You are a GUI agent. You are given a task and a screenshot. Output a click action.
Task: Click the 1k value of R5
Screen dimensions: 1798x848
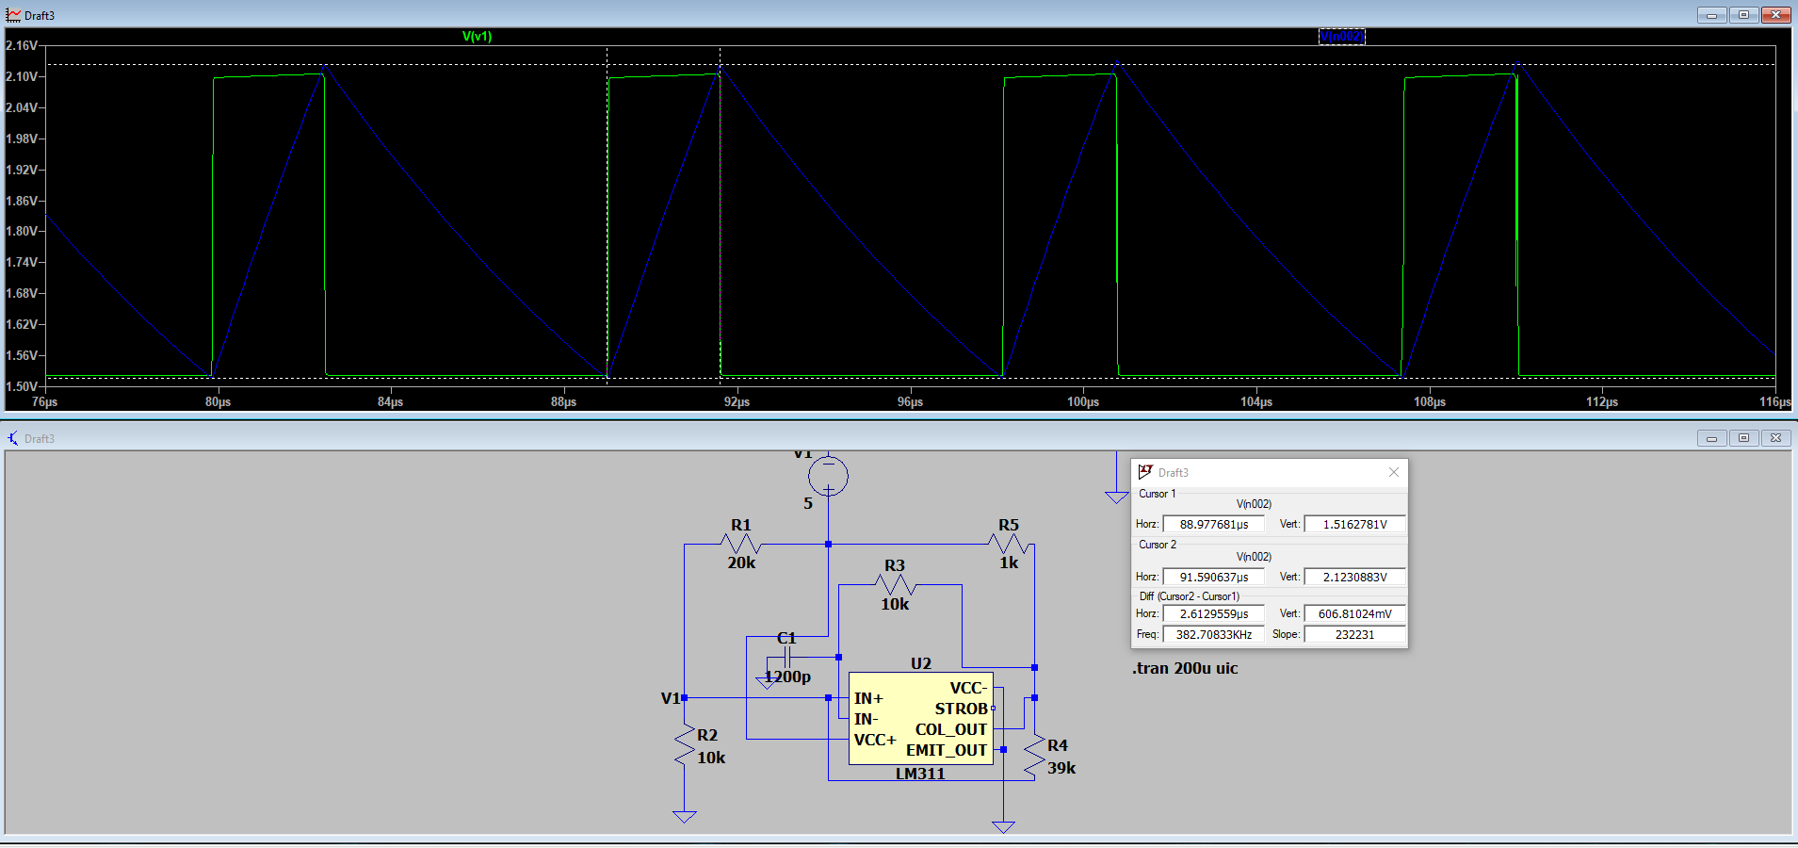pos(1009,563)
